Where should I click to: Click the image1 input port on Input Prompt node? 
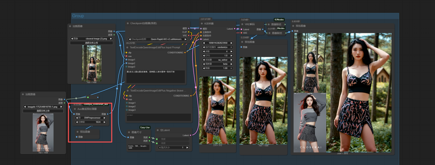coord(126,59)
